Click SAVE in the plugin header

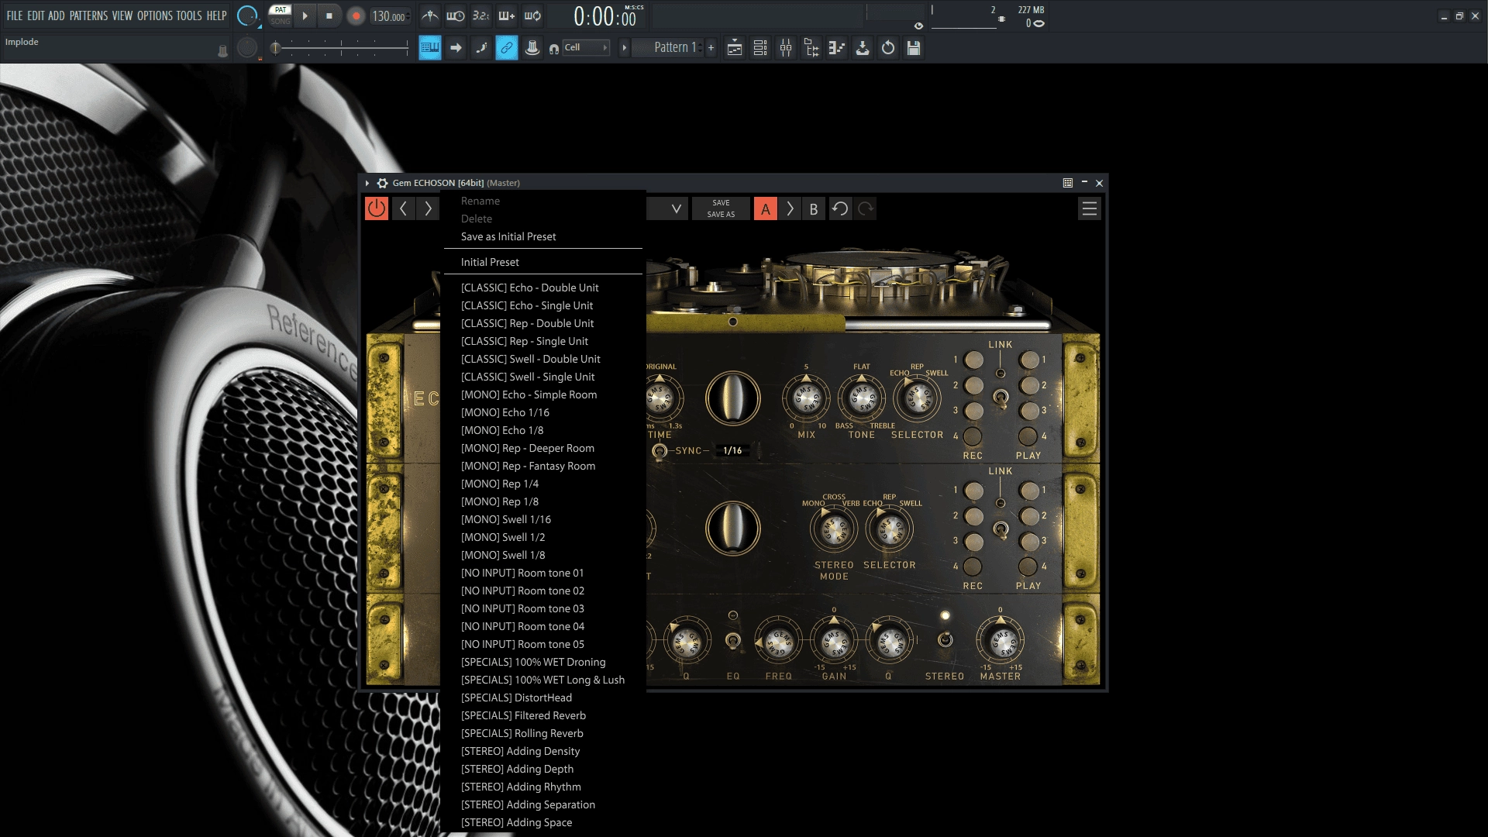click(x=721, y=203)
